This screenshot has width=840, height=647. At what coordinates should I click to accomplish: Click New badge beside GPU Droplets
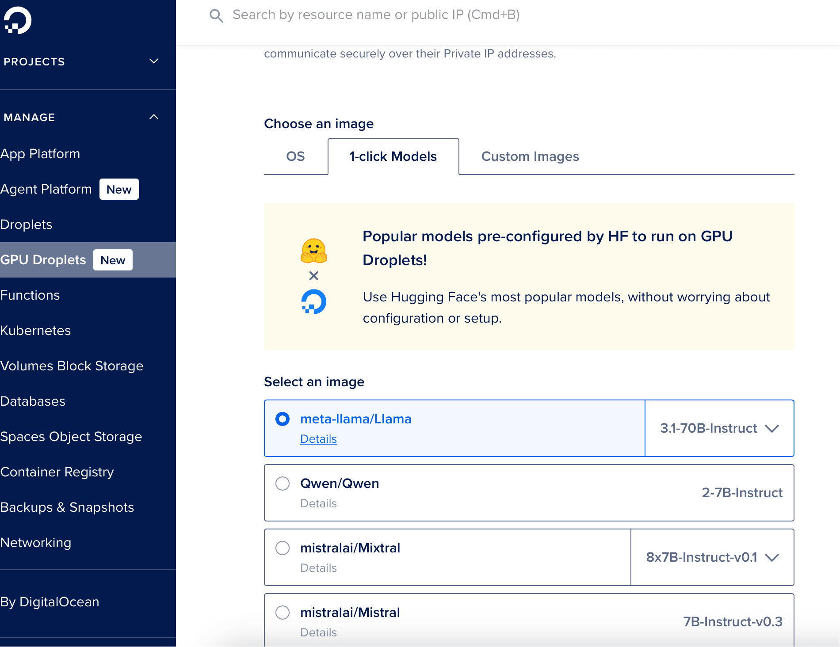point(113,260)
